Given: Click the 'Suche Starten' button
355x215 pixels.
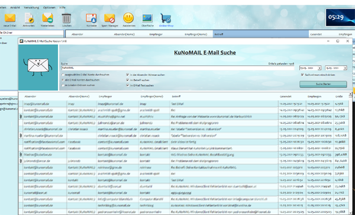Looking at the screenshot, I should click(x=323, y=84).
